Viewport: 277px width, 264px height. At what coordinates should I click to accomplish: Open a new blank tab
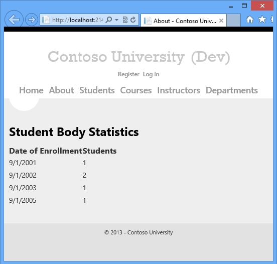(x=233, y=20)
